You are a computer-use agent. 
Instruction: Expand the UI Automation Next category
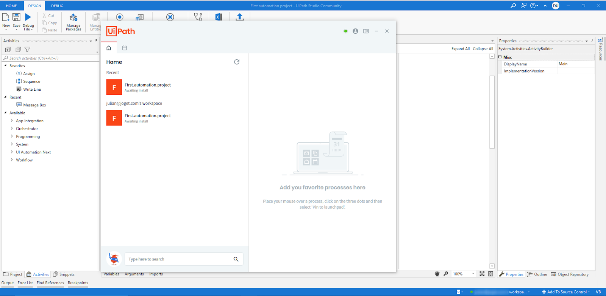point(12,152)
